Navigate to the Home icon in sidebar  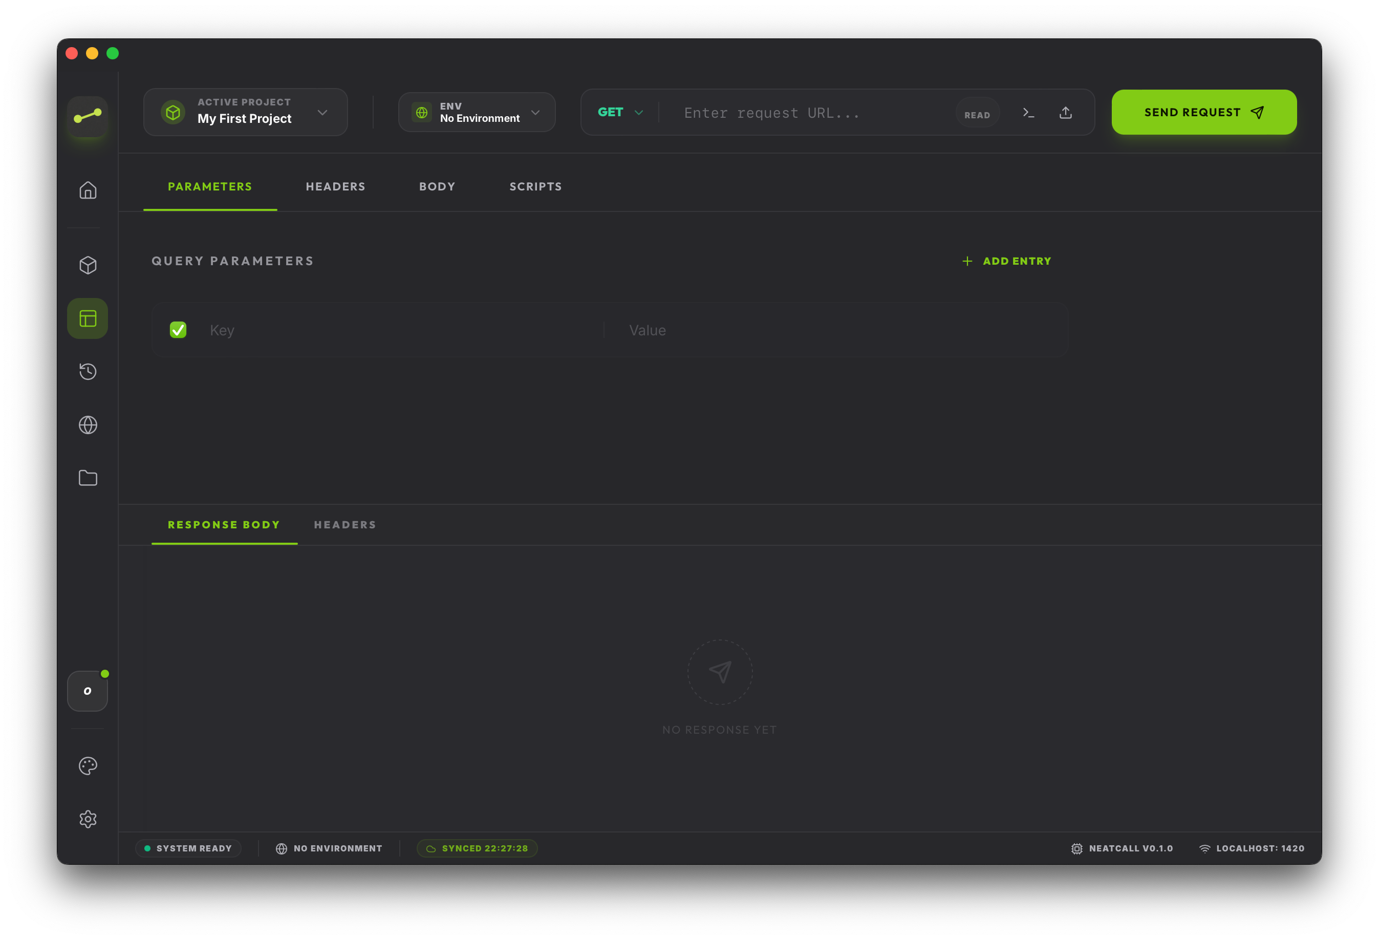pyautogui.click(x=88, y=190)
